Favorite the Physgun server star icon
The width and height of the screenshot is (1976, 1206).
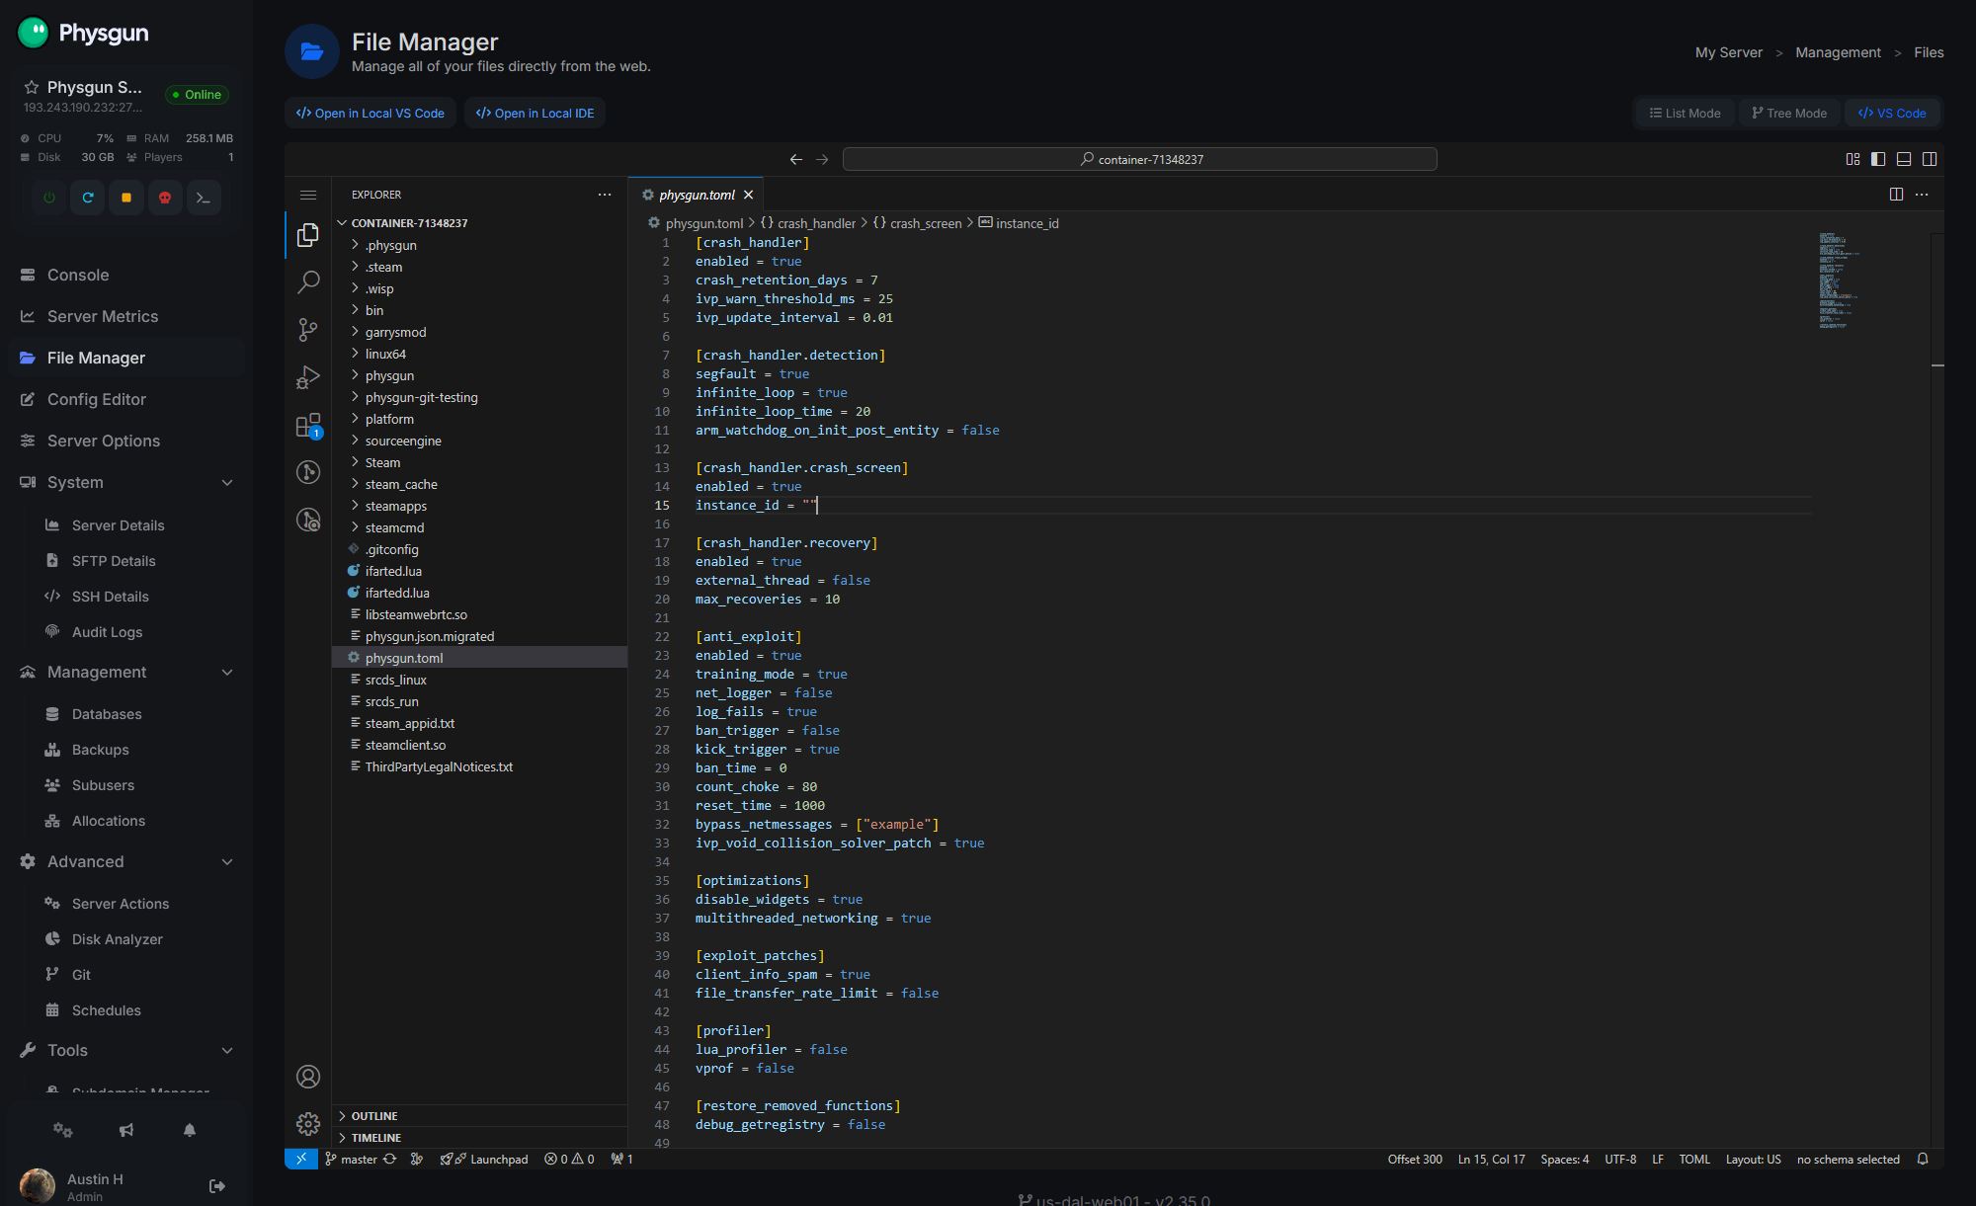pyautogui.click(x=32, y=87)
